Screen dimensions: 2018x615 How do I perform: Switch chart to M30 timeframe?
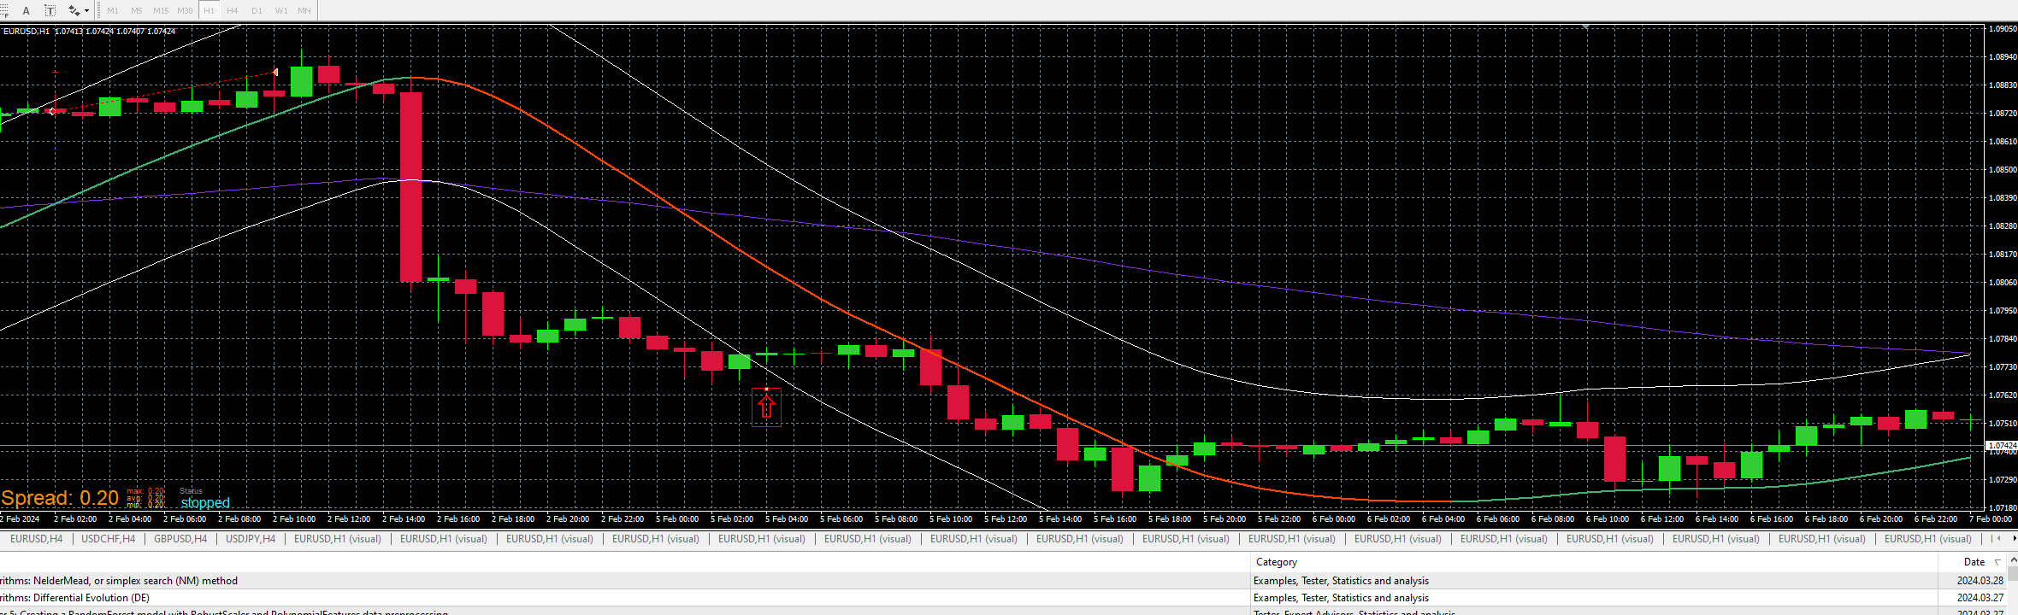185,11
